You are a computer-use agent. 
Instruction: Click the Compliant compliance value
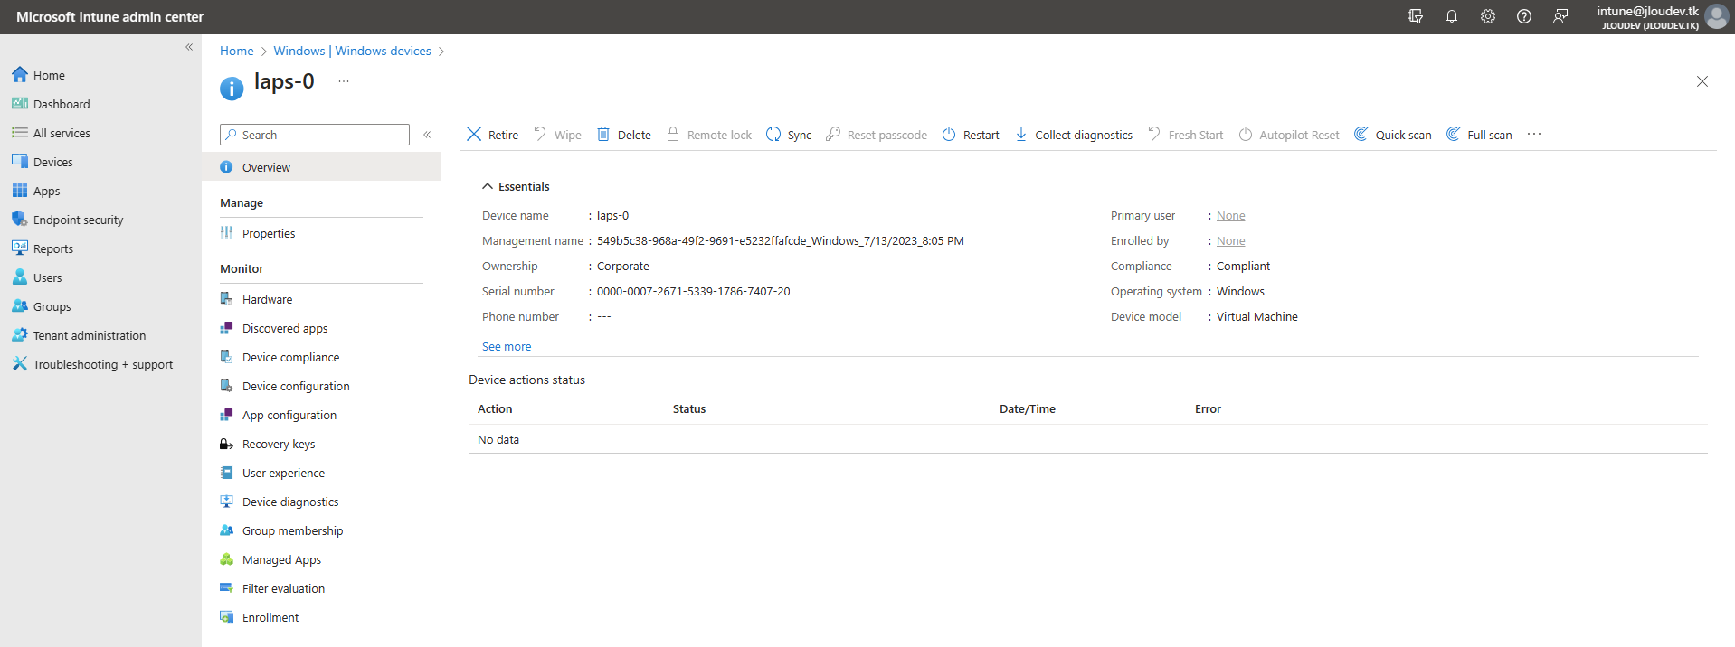pos(1243,266)
